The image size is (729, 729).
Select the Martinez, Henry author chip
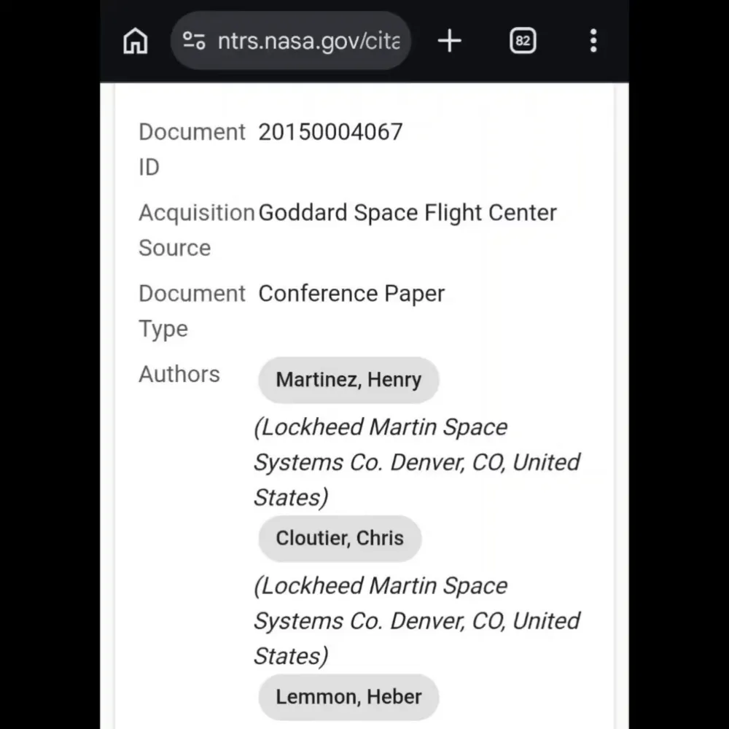coord(348,380)
